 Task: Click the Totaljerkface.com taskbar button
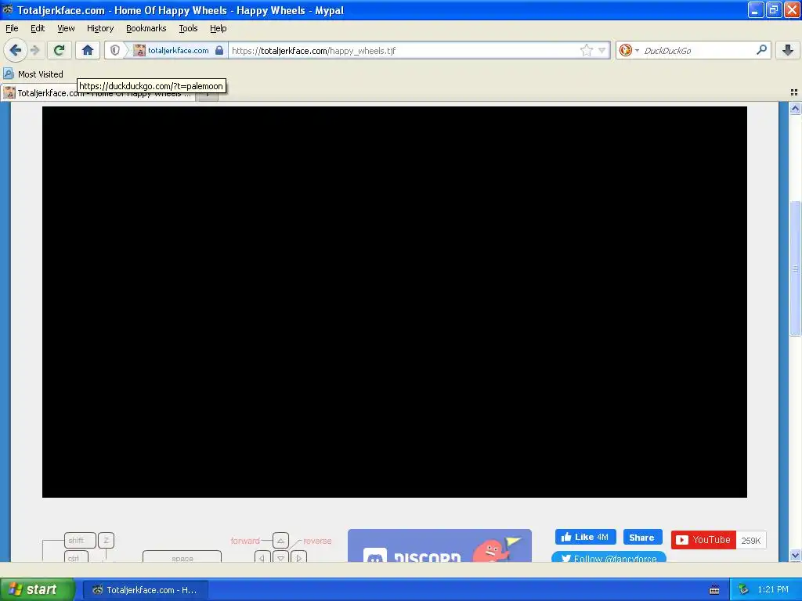[145, 590]
